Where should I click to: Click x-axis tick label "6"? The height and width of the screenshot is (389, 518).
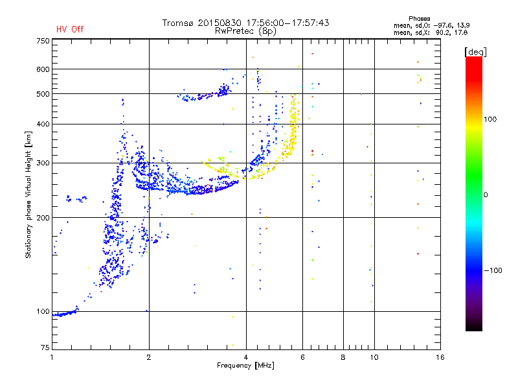pos(302,357)
